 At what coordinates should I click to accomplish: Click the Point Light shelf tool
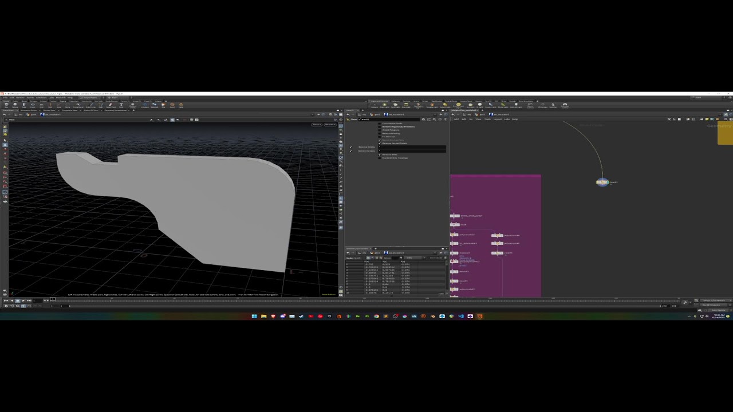[x=384, y=105]
